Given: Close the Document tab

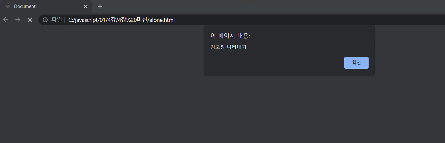Looking at the screenshot, I should point(86,6).
